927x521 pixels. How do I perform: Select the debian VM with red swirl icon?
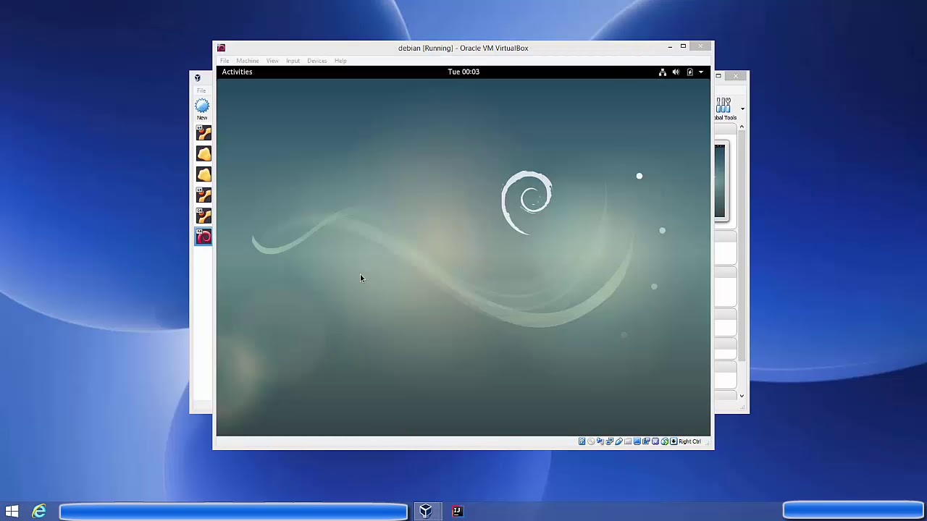pyautogui.click(x=204, y=237)
